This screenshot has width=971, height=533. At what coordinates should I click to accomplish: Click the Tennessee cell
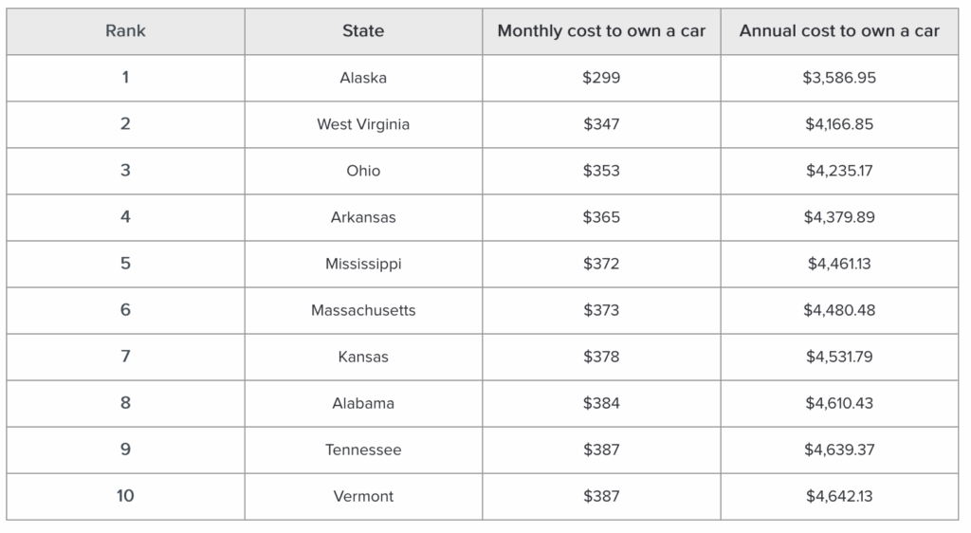coord(363,450)
